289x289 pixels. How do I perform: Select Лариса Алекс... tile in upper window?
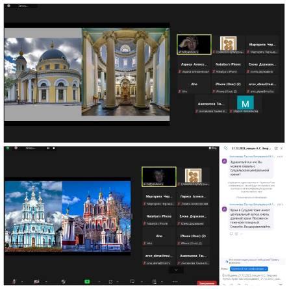pyautogui.click(x=194, y=64)
